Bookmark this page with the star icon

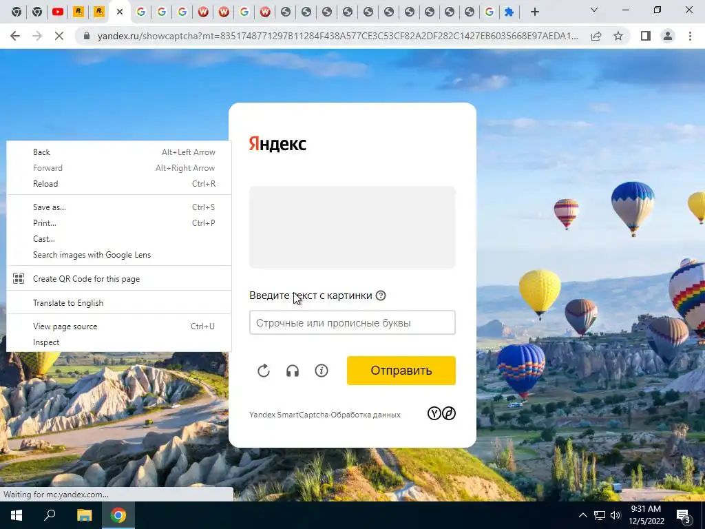pos(618,36)
